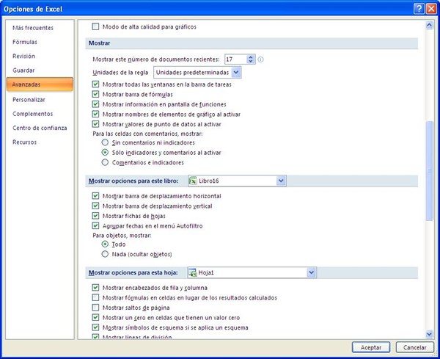Screen dimensions: 440x359
Task: Uncheck Mostrar fichas de hojas
Action: point(95,216)
